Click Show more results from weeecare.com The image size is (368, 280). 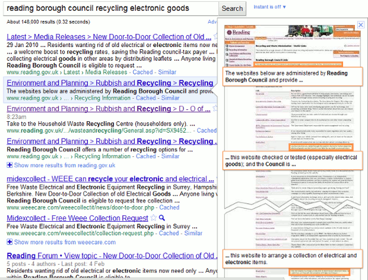coord(65,242)
